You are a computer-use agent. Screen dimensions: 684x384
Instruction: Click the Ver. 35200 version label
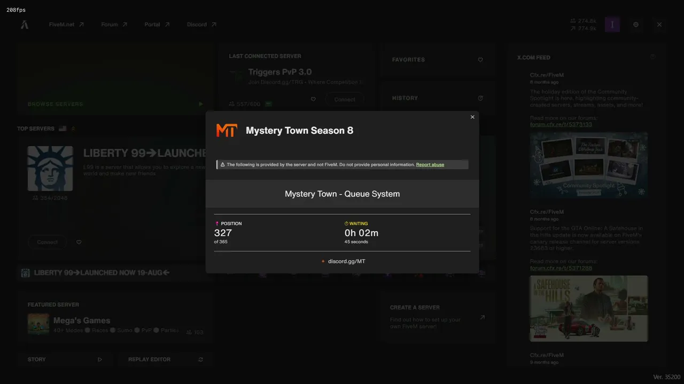(667, 377)
